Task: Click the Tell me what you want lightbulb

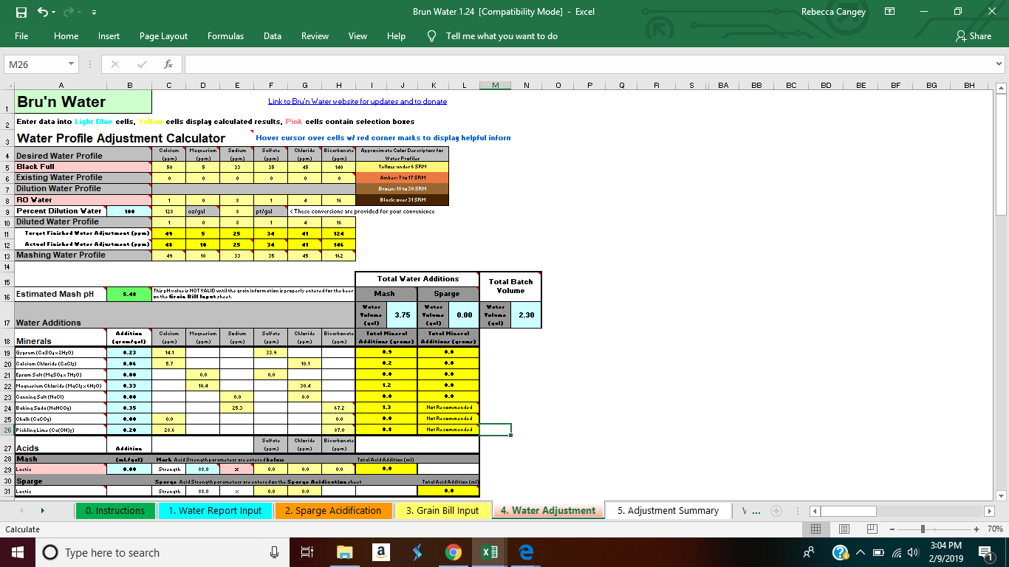Action: [432, 36]
